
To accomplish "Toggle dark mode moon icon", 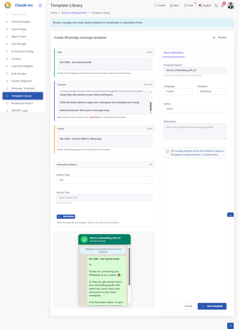I will coord(216,6).
